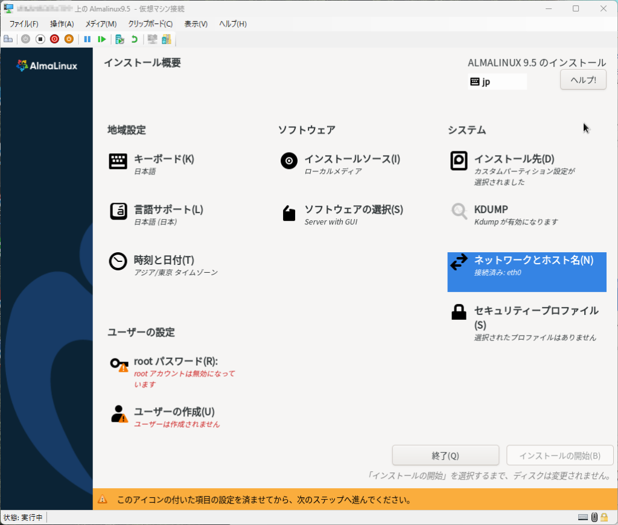Click the orange Save VM state icon
The width and height of the screenshot is (618, 525).
69,39
